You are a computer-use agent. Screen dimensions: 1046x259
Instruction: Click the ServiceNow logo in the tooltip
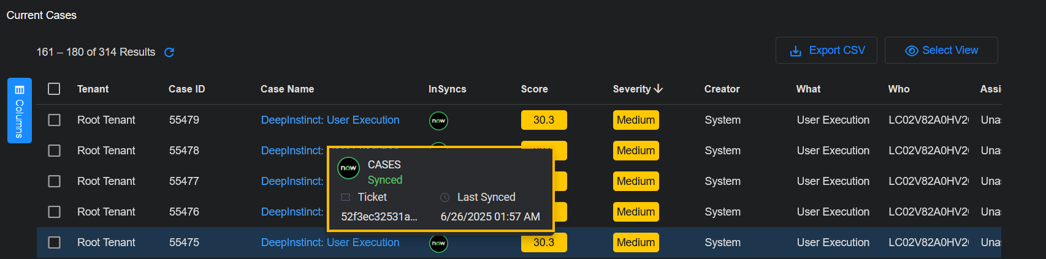coord(349,168)
